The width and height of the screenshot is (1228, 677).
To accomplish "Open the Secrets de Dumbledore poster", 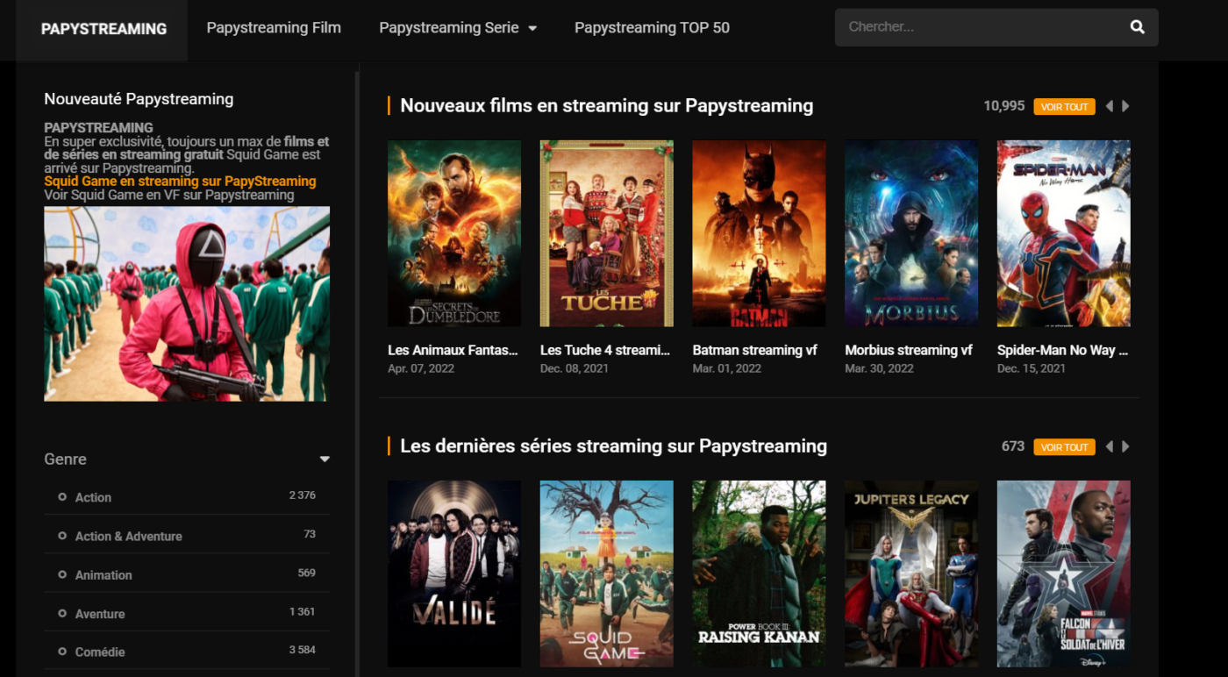I will point(454,233).
